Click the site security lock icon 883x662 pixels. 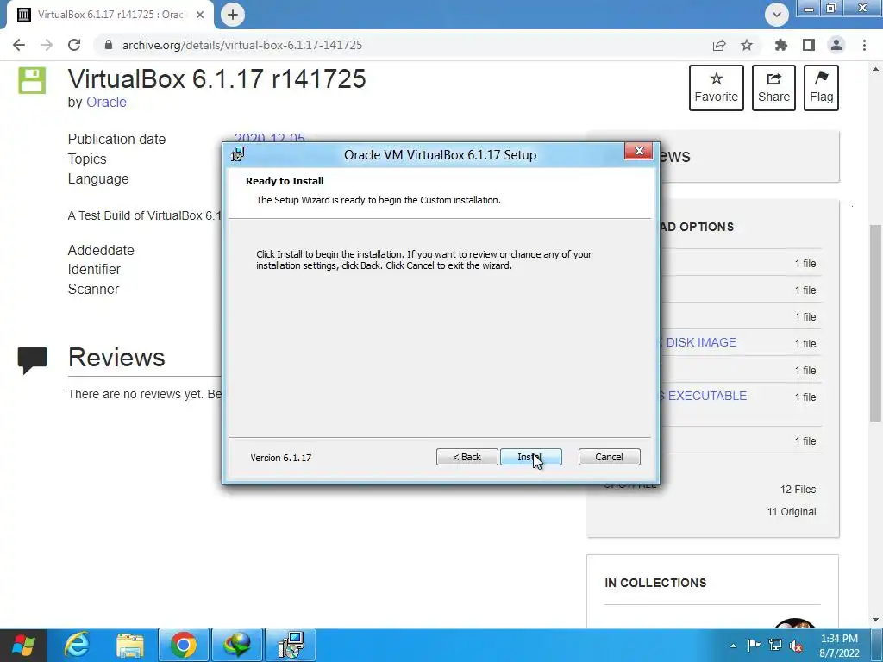coord(109,45)
